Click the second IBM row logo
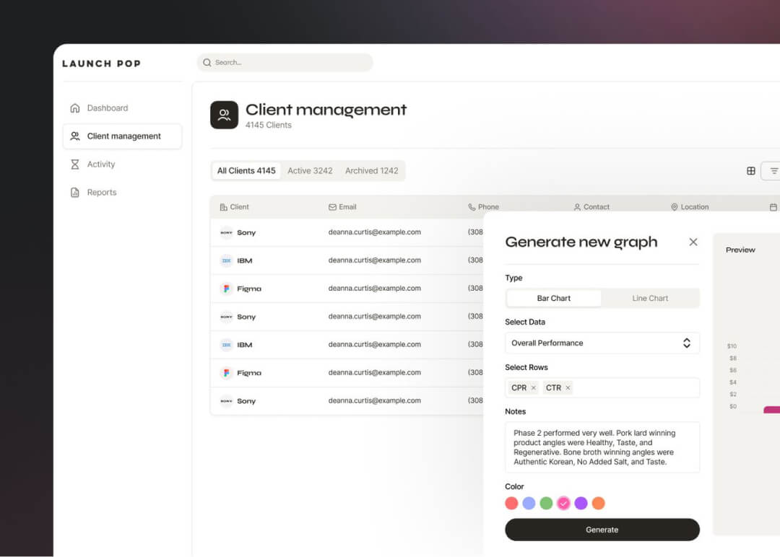This screenshot has width=780, height=557. pyautogui.click(x=226, y=345)
